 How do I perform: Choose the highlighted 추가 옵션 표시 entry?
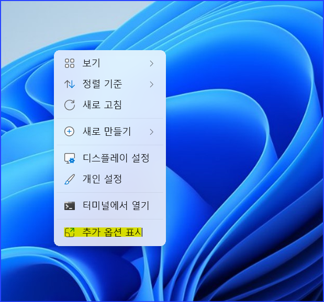point(110,233)
